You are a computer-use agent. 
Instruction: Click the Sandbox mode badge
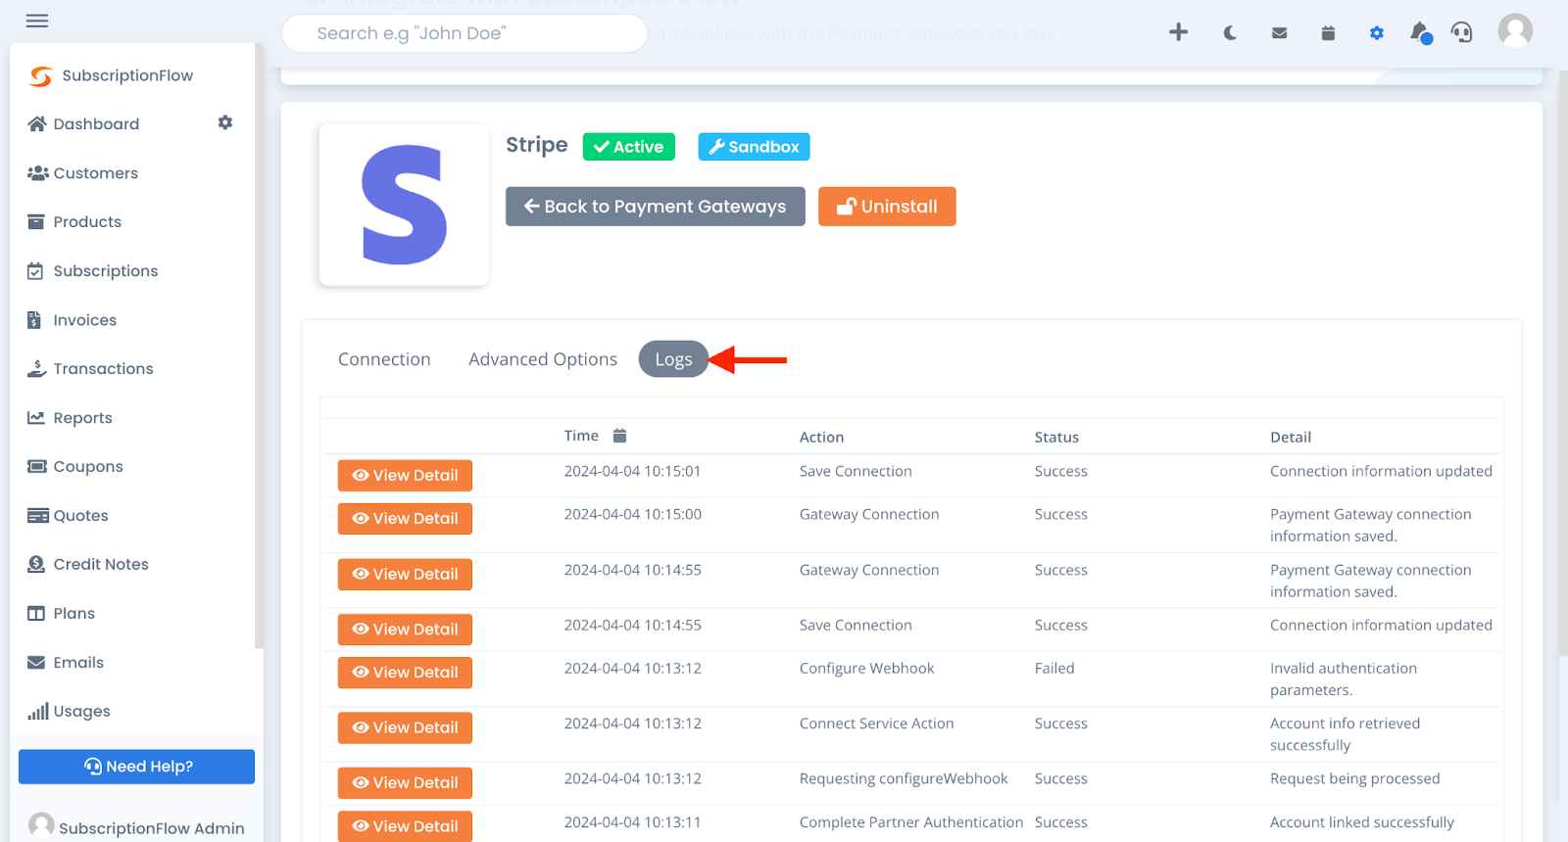[754, 147]
